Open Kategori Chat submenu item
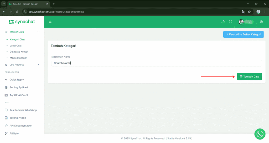269x143 pixels. [x=17, y=39]
